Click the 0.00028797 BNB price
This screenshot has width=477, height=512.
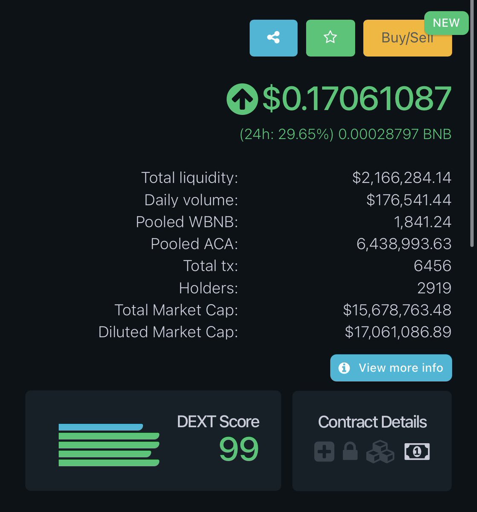coord(394,134)
